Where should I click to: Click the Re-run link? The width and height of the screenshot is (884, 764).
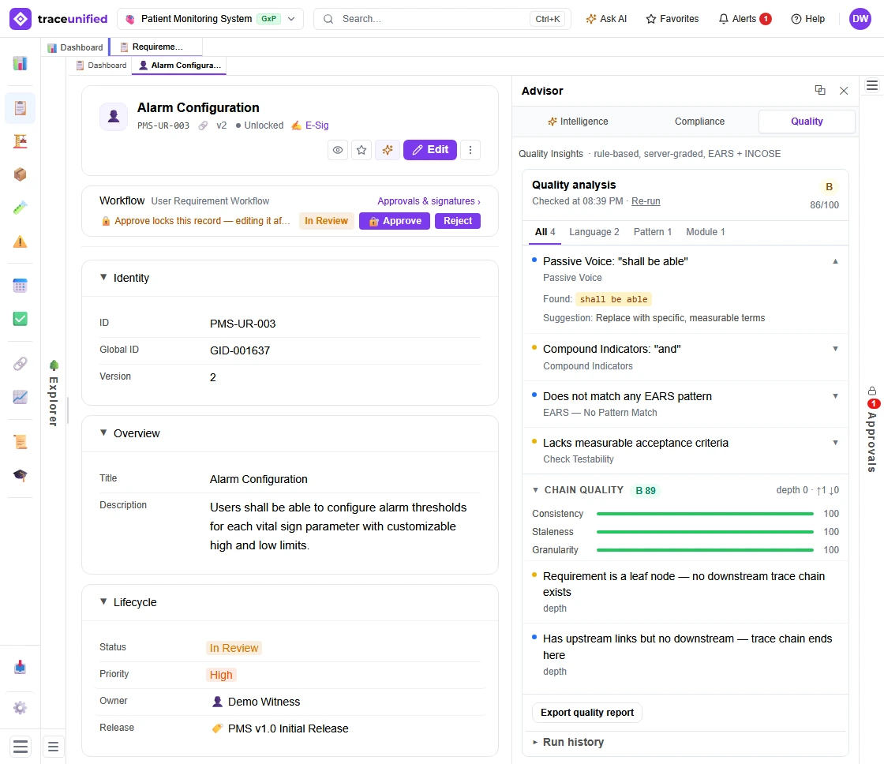pyautogui.click(x=646, y=201)
